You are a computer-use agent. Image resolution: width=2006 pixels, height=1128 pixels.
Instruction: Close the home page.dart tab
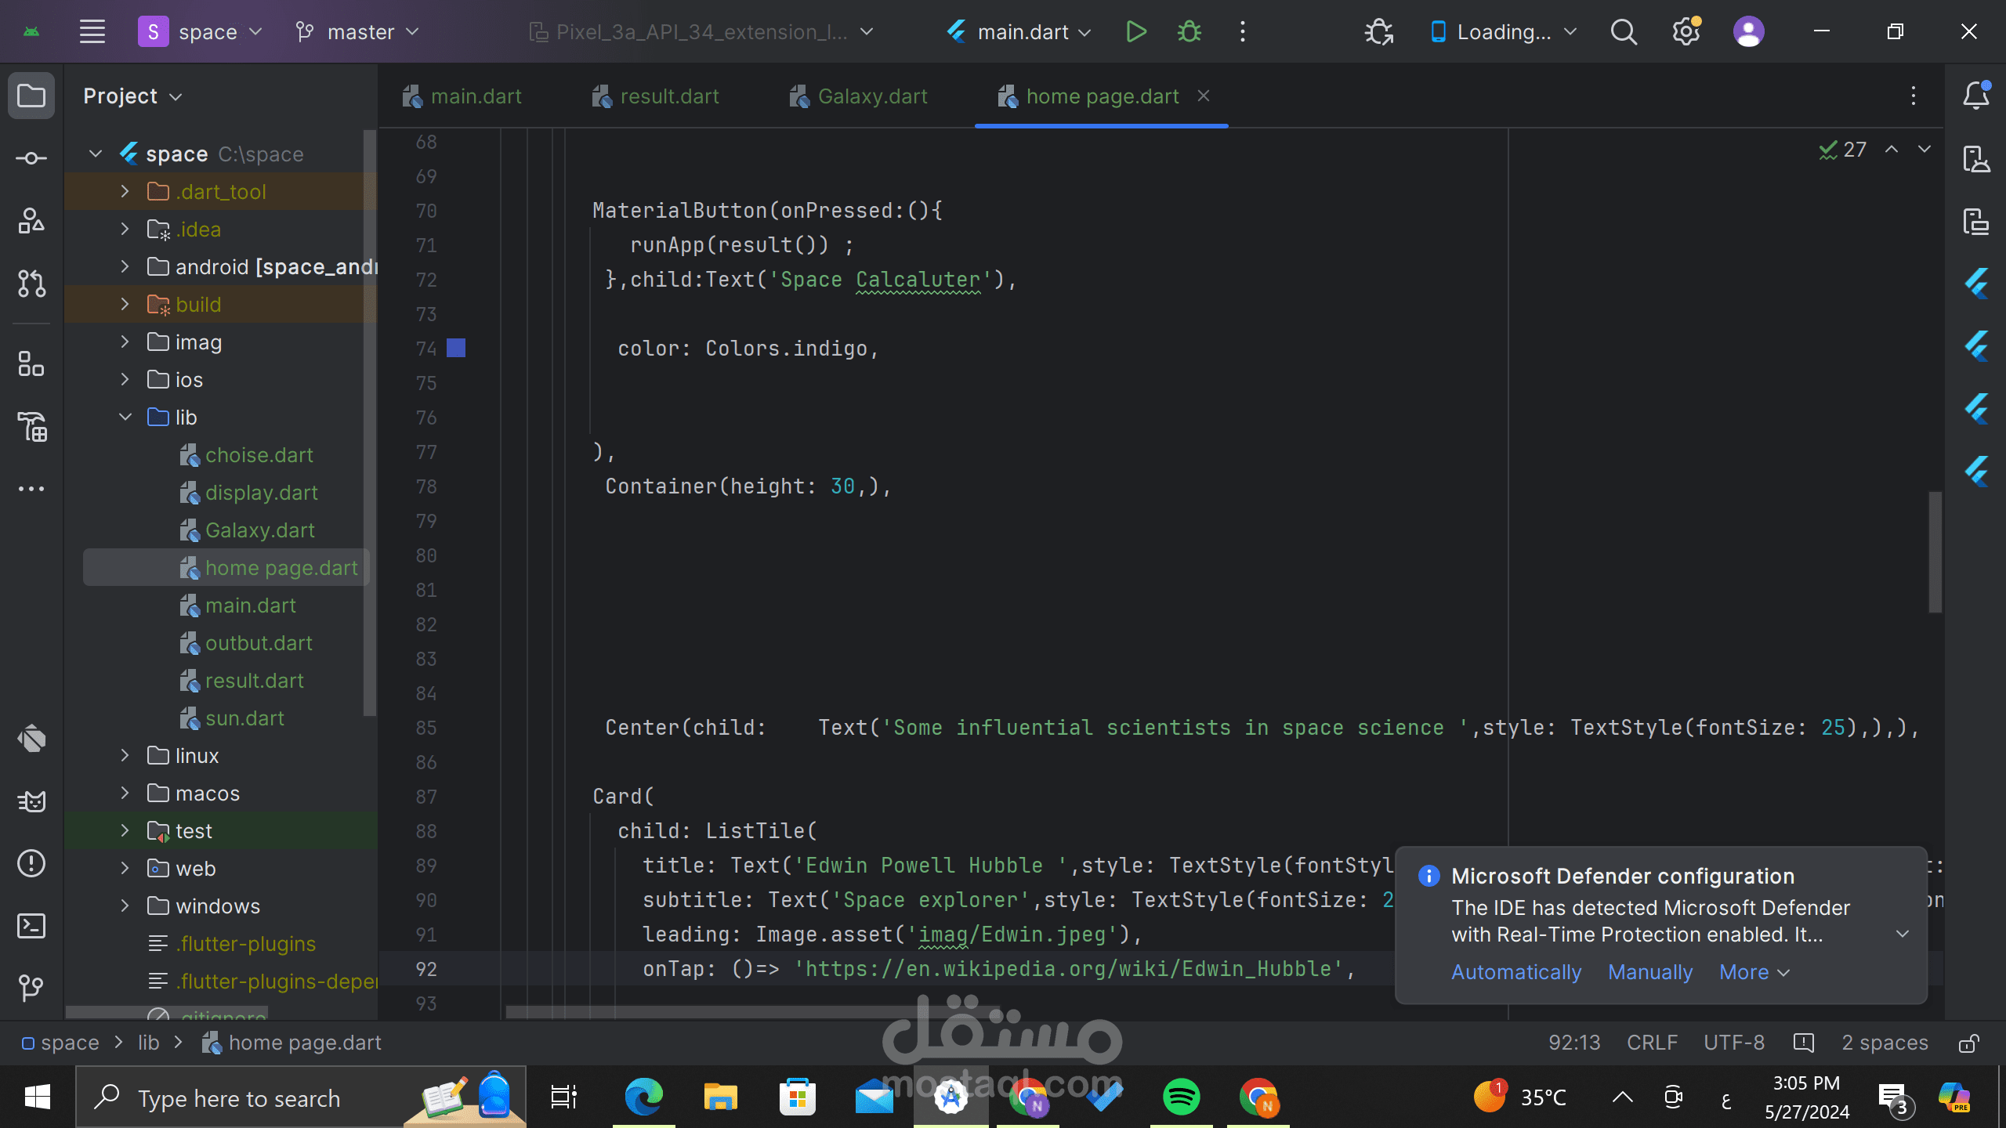click(x=1204, y=96)
